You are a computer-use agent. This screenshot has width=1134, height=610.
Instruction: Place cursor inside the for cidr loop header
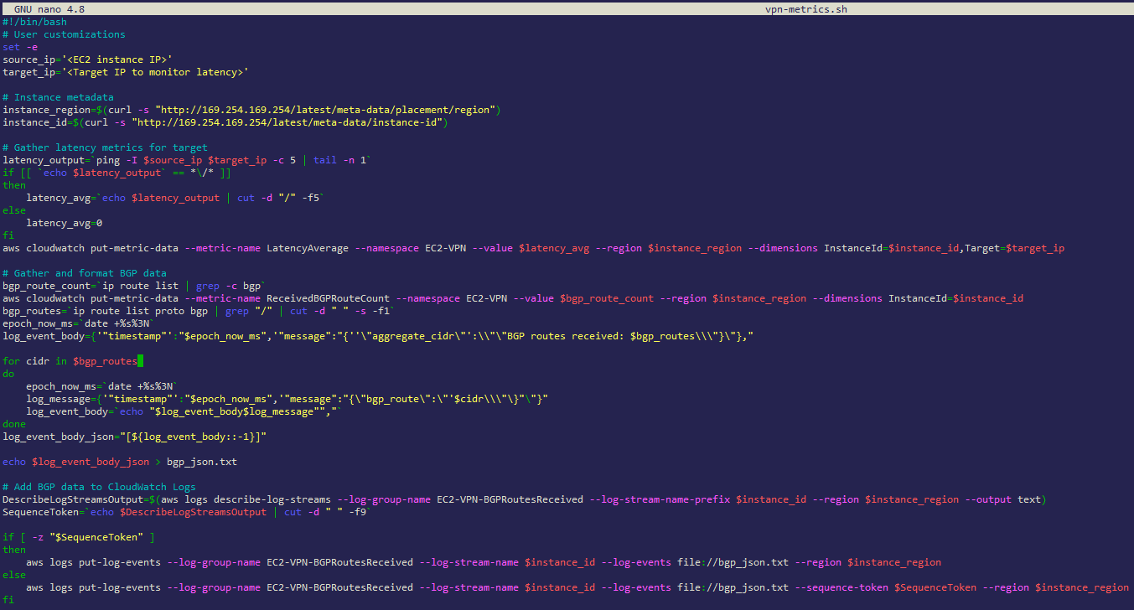(x=67, y=360)
